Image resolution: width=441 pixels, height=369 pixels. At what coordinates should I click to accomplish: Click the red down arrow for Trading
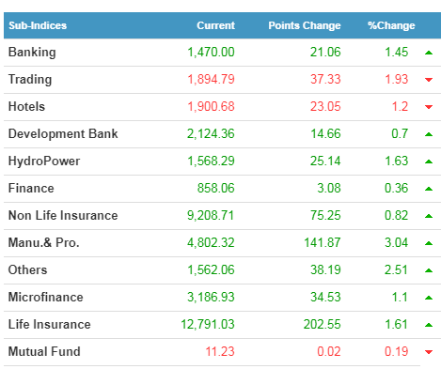tap(429, 80)
